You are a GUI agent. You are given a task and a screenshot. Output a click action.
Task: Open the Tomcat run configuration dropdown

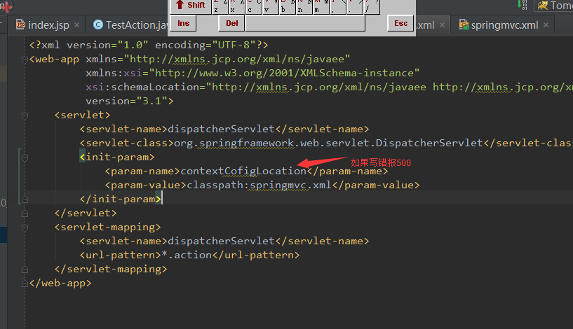(x=554, y=6)
